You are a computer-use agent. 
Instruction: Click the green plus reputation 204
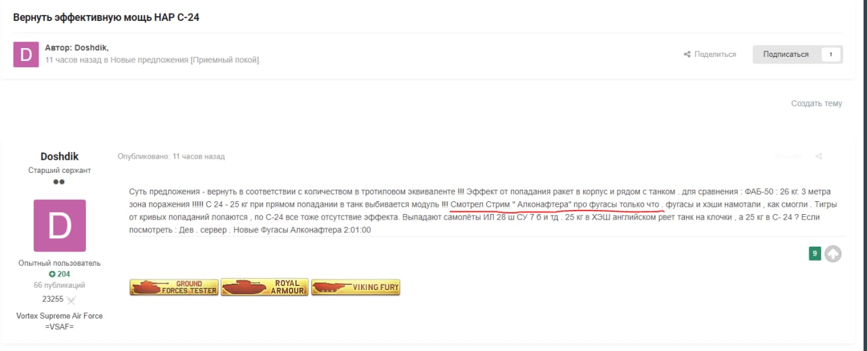pyautogui.click(x=60, y=274)
